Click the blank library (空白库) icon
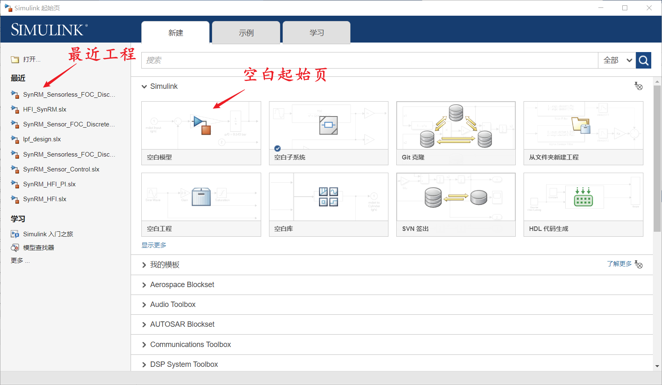The height and width of the screenshot is (385, 662). (x=329, y=197)
